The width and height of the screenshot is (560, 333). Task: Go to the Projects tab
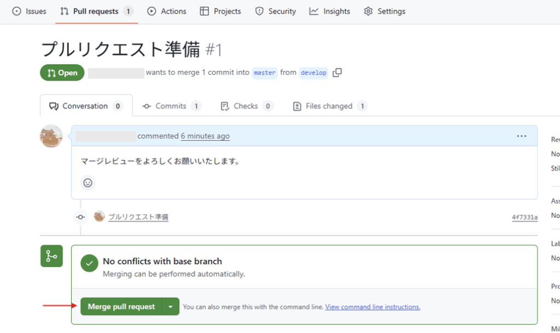[220, 11]
